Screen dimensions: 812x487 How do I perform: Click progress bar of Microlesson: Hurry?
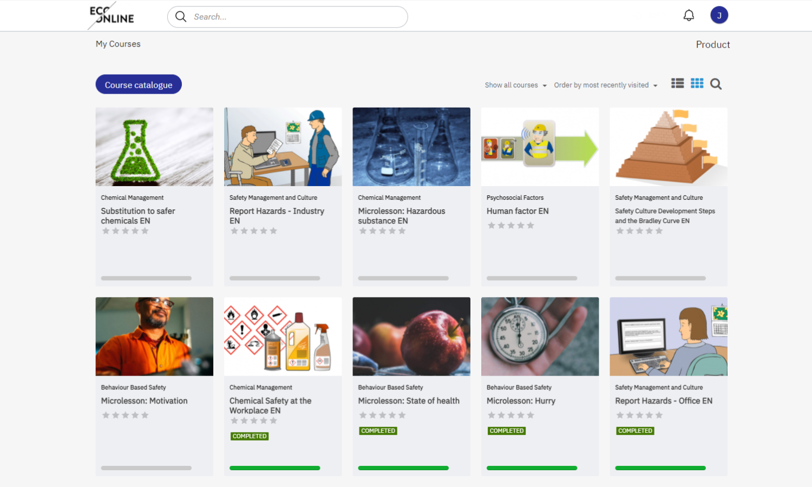[532, 468]
